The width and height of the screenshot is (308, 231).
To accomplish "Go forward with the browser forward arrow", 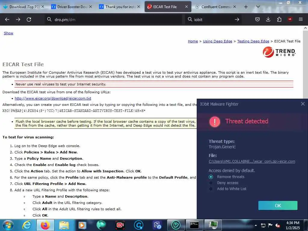I will 18,20.
